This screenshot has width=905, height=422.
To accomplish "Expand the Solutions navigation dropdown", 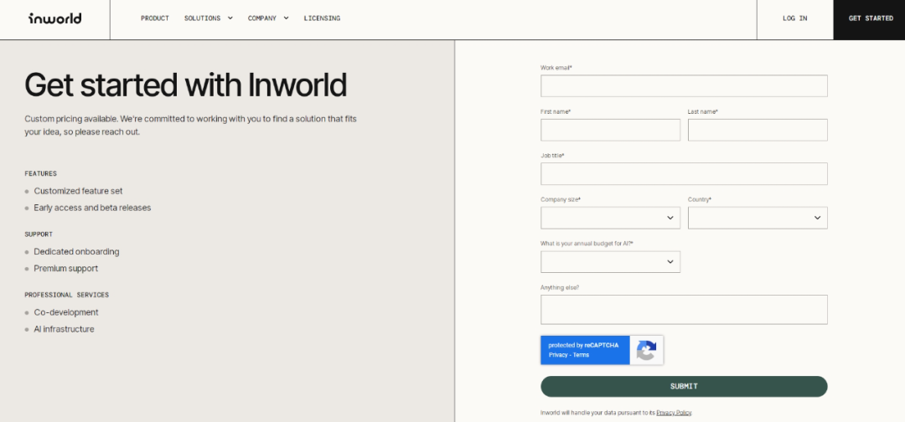I will (x=208, y=18).
